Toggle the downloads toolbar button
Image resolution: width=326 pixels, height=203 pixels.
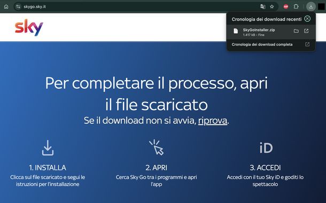coord(311,6)
